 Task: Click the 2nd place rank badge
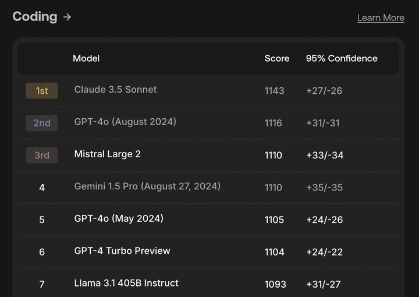pyautogui.click(x=42, y=123)
